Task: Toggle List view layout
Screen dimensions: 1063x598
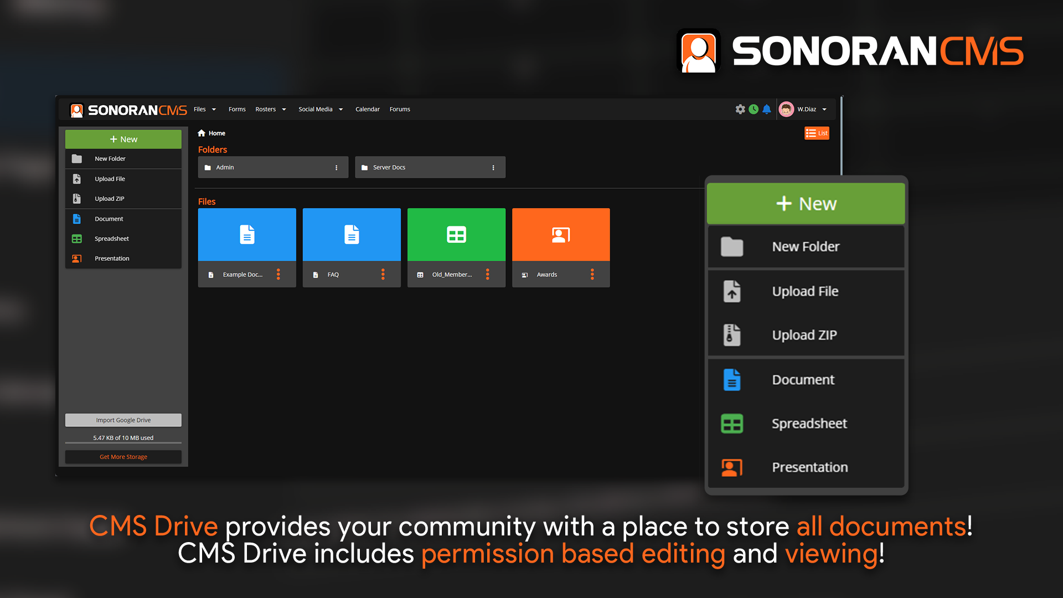Action: coord(817,133)
